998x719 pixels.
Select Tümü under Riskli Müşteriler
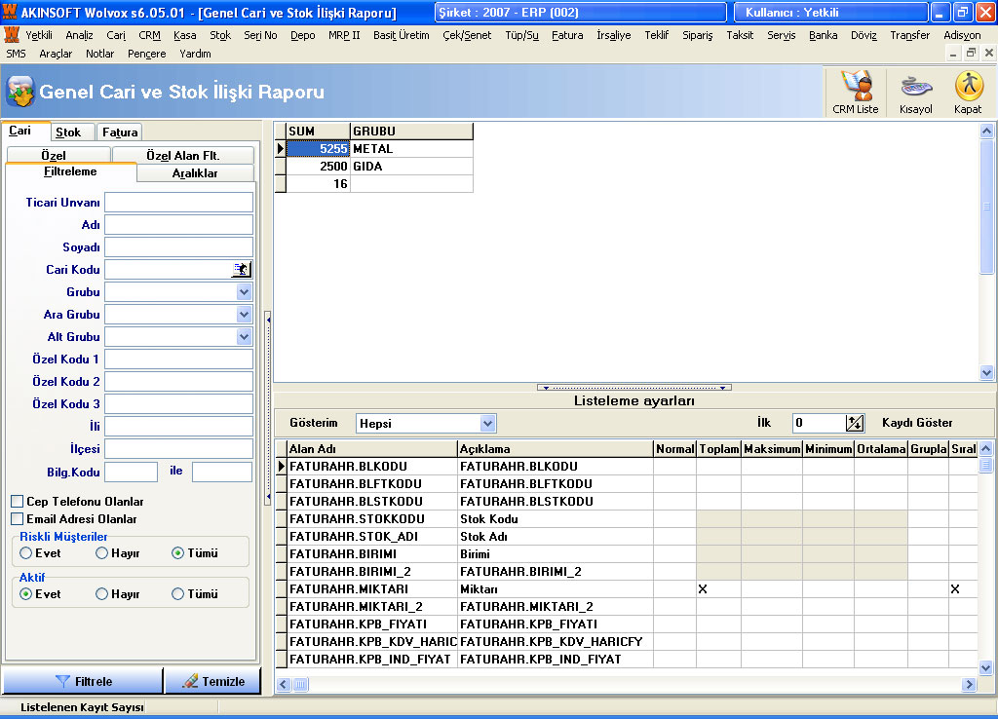point(178,553)
